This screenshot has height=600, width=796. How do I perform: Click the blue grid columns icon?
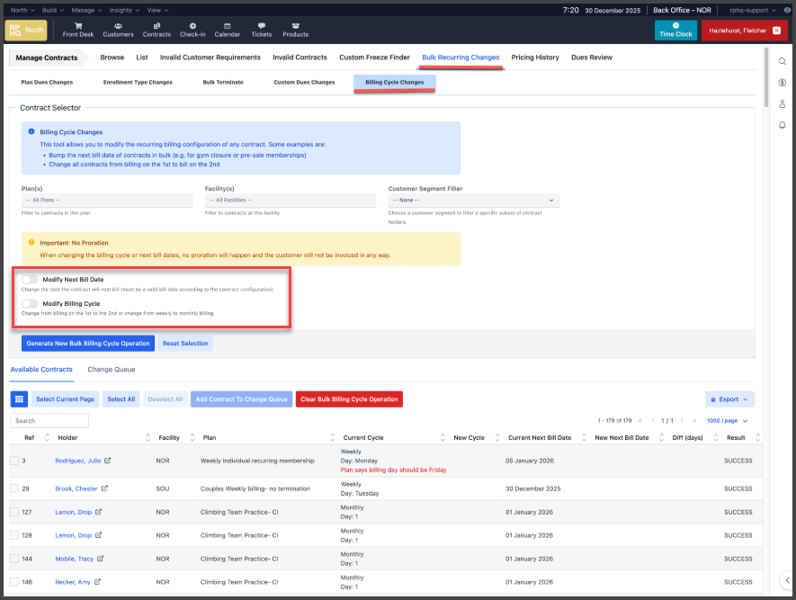(19, 399)
